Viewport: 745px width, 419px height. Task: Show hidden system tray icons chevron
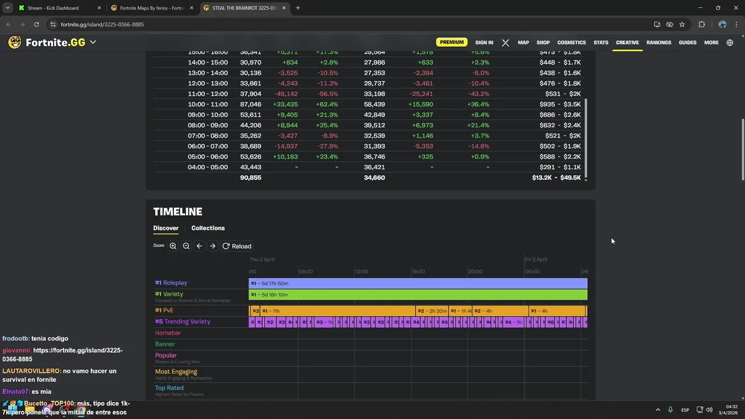pyautogui.click(x=658, y=410)
